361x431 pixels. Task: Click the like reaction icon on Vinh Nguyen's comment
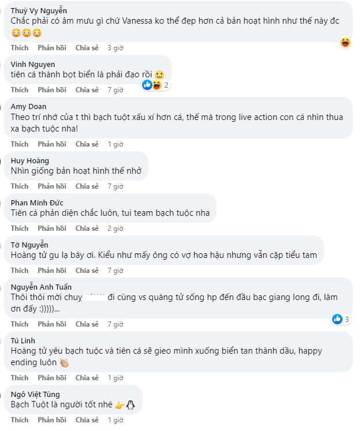pos(147,85)
